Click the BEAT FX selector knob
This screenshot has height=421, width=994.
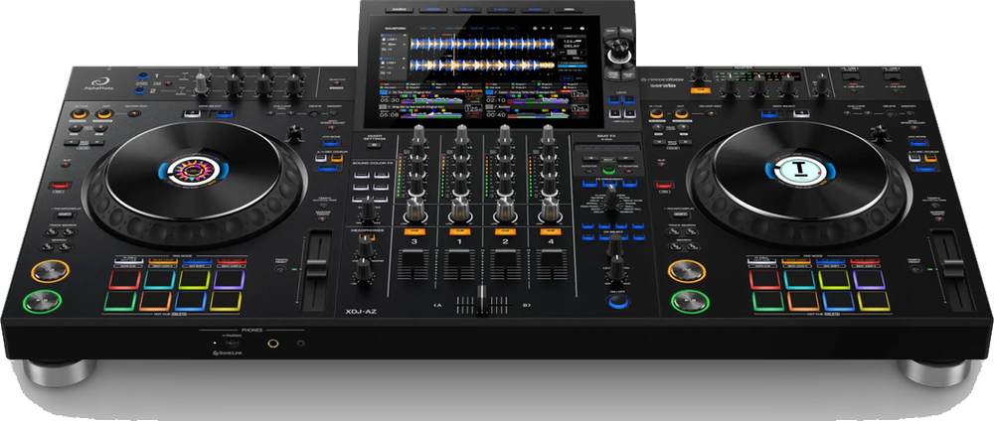pos(610,201)
